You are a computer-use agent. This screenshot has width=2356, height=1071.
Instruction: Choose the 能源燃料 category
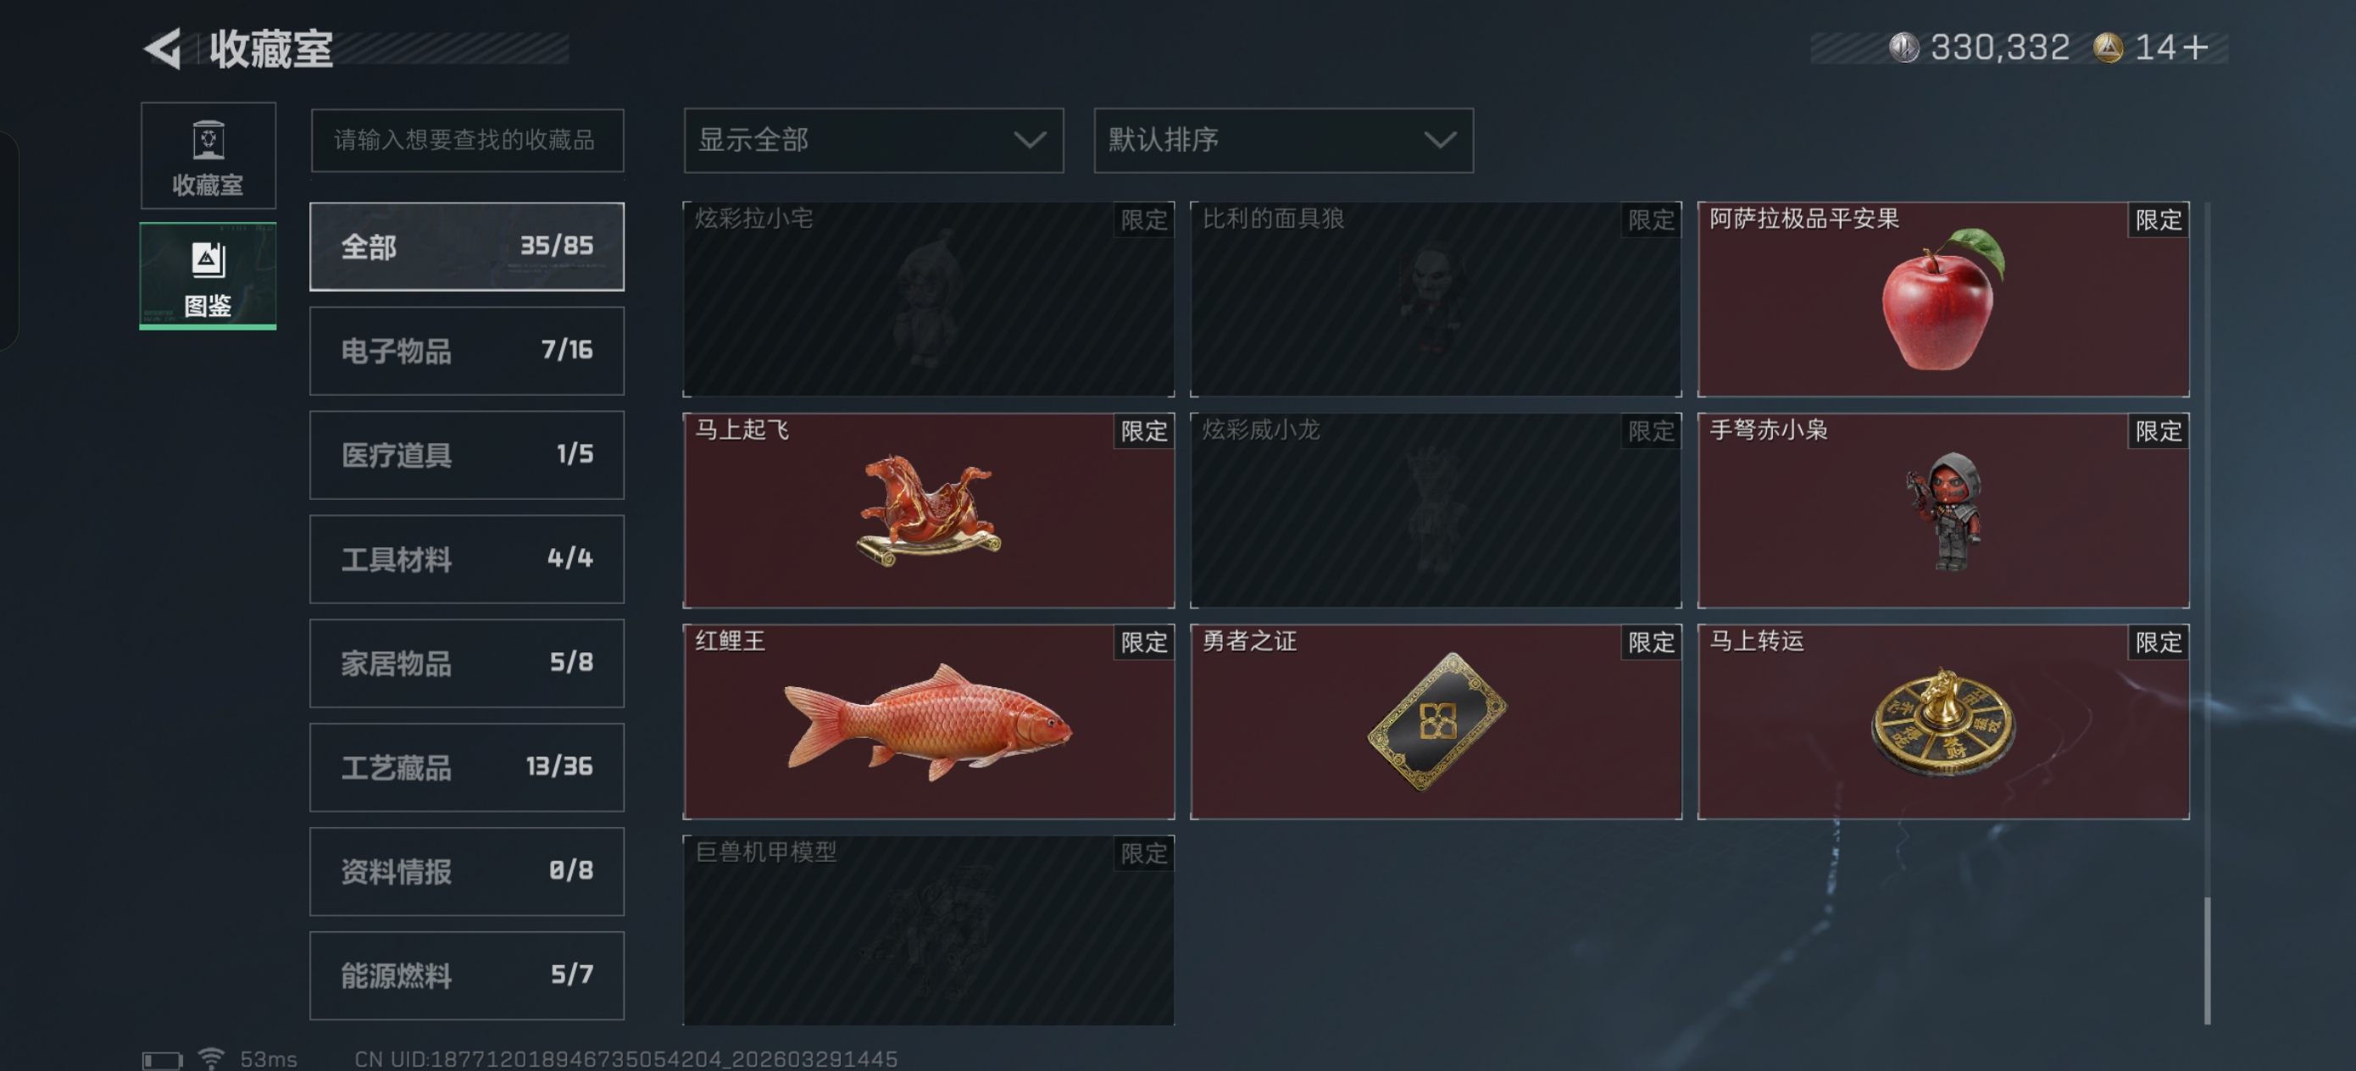[466, 975]
